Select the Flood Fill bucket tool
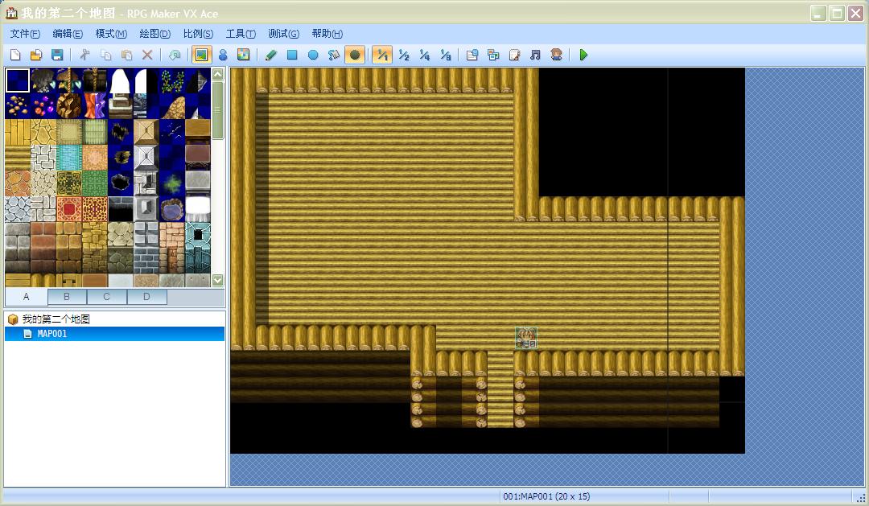Screen dimensions: 869x506 click(x=334, y=55)
